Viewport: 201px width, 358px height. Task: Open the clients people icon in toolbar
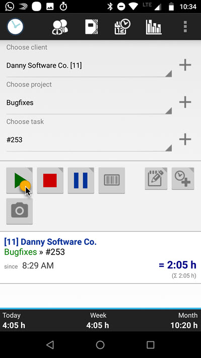(60, 27)
